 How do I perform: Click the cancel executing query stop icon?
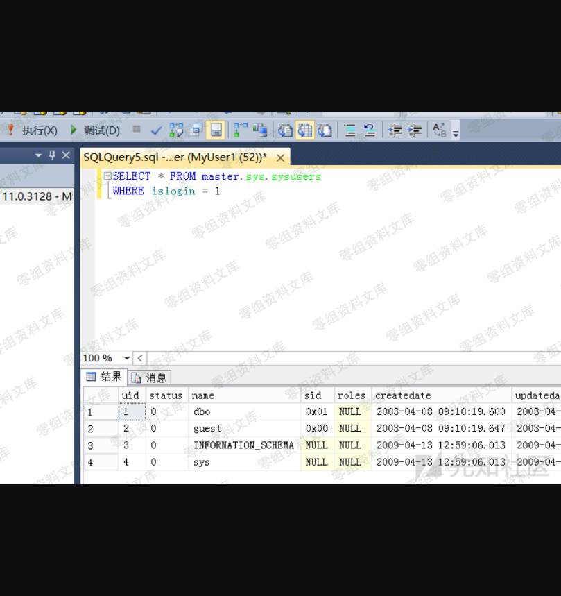tap(137, 130)
